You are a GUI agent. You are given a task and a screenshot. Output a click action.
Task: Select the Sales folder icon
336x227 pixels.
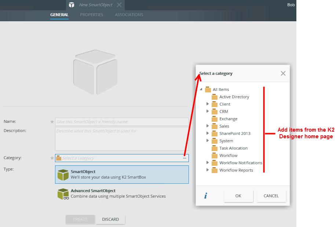pos(215,126)
